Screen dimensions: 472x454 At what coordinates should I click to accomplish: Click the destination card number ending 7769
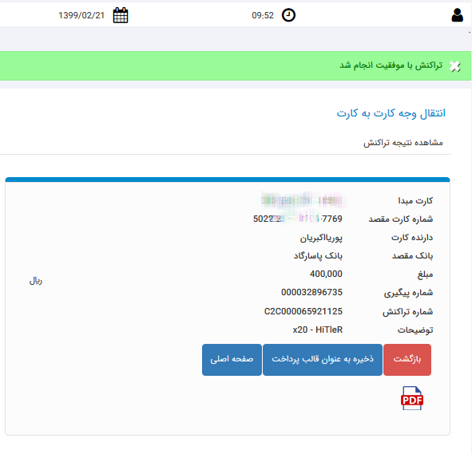[x=298, y=219]
